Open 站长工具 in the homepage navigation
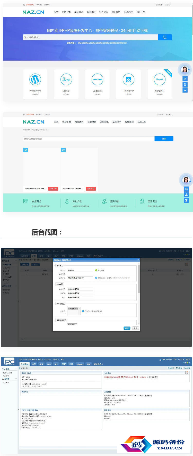 click(x=141, y=12)
